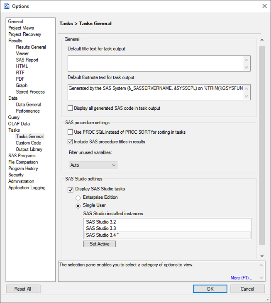Open Stored Process options
Viewport: 271px width, 303px height.
(x=30, y=91)
